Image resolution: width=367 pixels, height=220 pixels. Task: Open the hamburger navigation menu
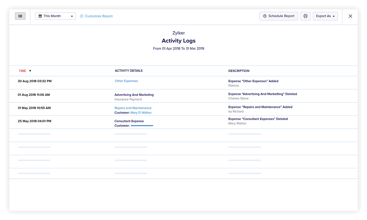coord(20,16)
